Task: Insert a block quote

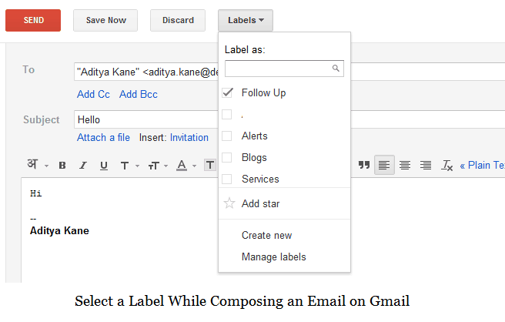Action: [363, 165]
